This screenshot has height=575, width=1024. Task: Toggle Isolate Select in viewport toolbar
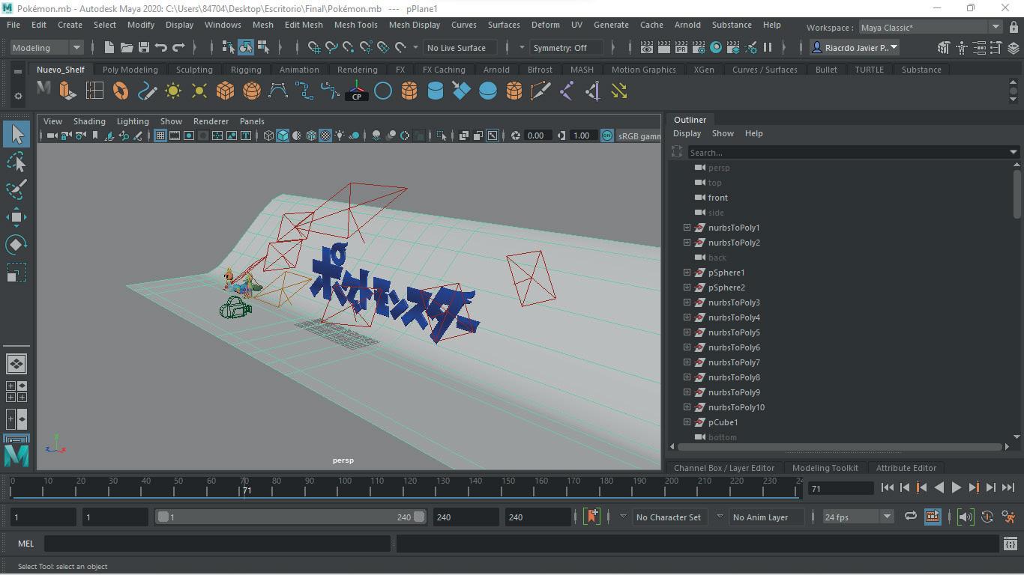(441, 136)
